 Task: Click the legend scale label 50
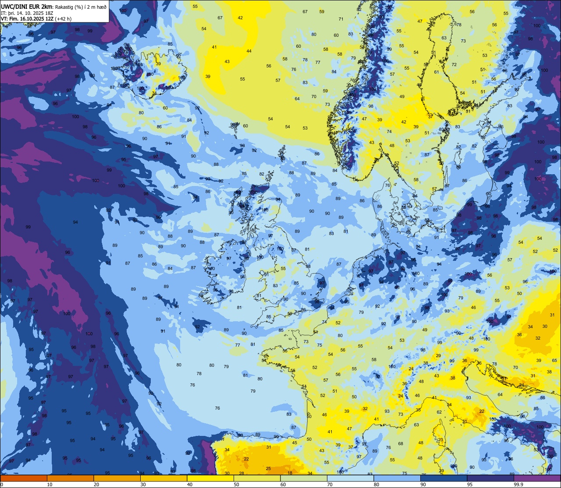point(236,484)
